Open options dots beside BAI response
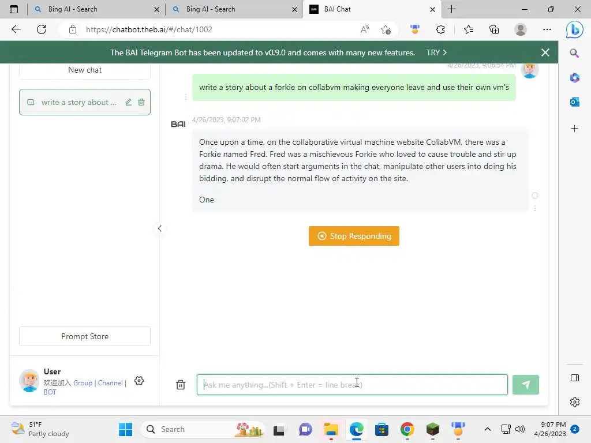The width and height of the screenshot is (591, 443). click(x=535, y=208)
